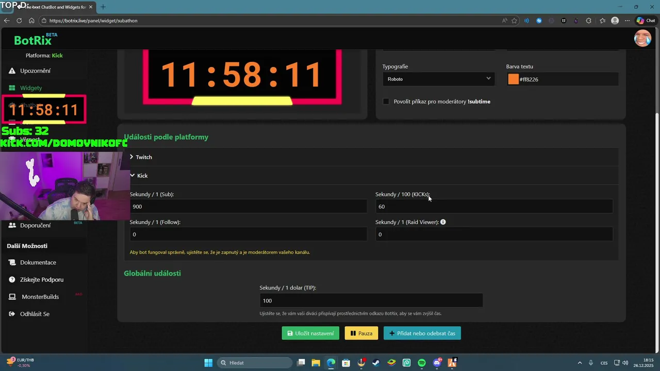The width and height of the screenshot is (660, 371).
Task: Open Steam from the taskbar
Action: click(376, 363)
